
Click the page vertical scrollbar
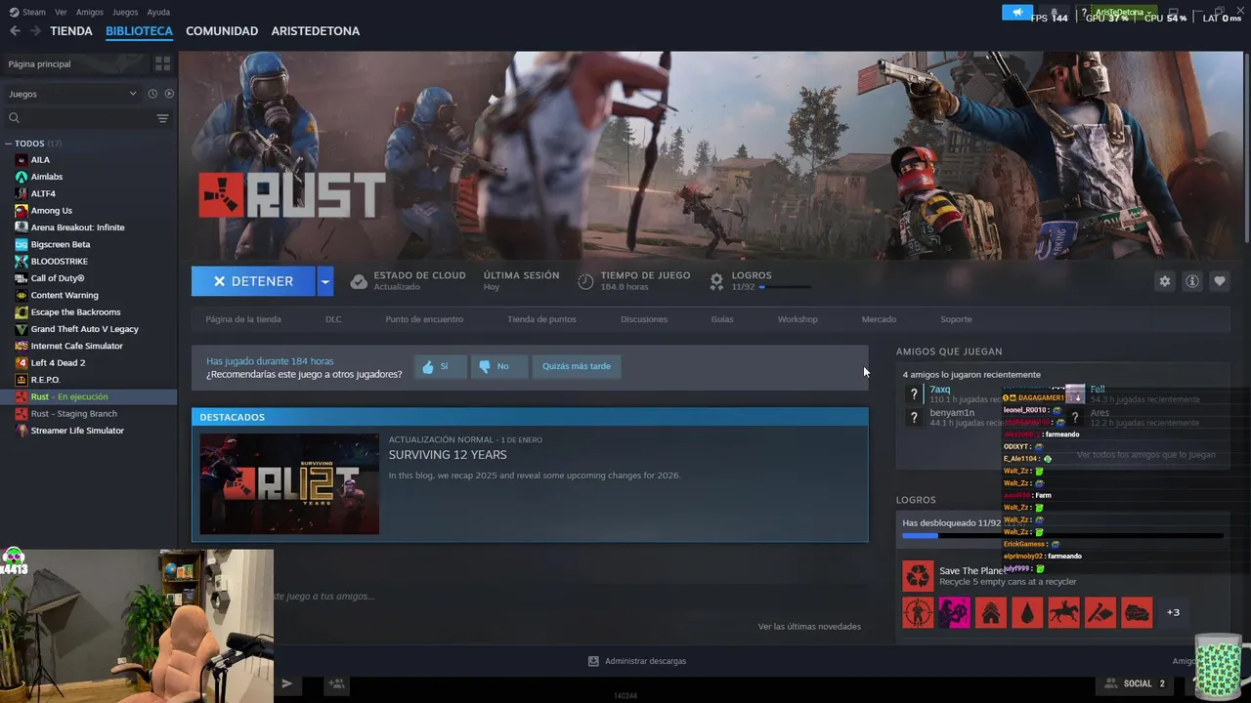1246,146
